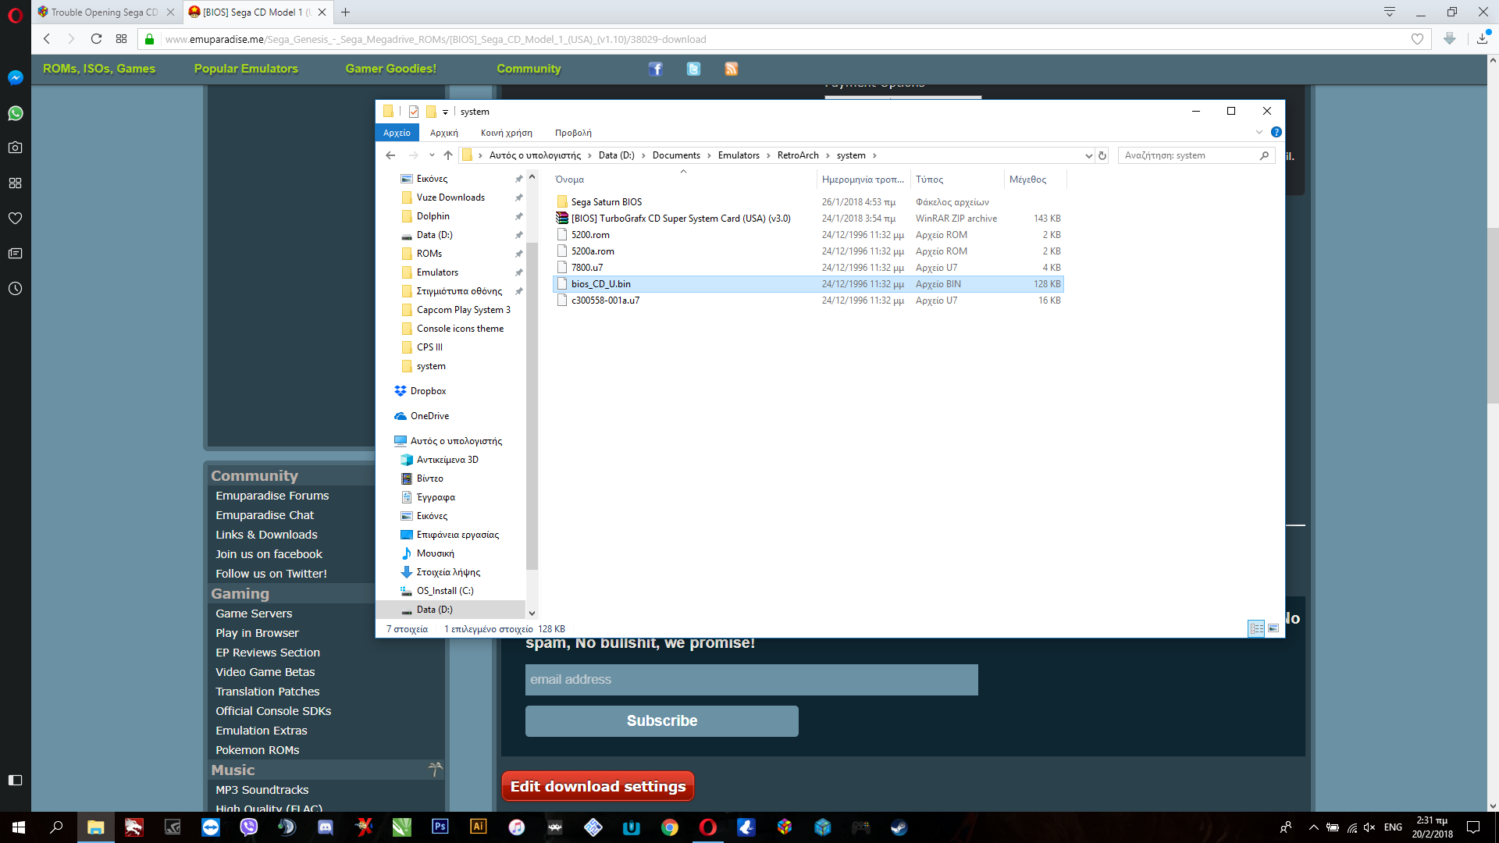Viewport: 1499px width, 843px height.
Task: Click the Explorer search system box
Action: [1195, 155]
